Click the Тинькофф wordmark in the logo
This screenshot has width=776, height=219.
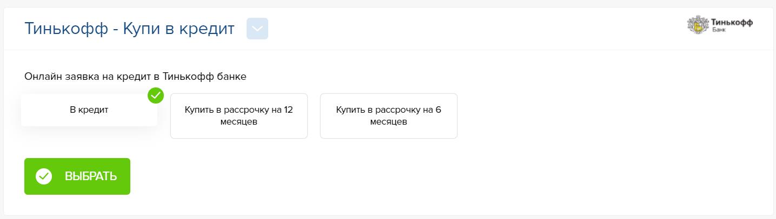click(732, 22)
